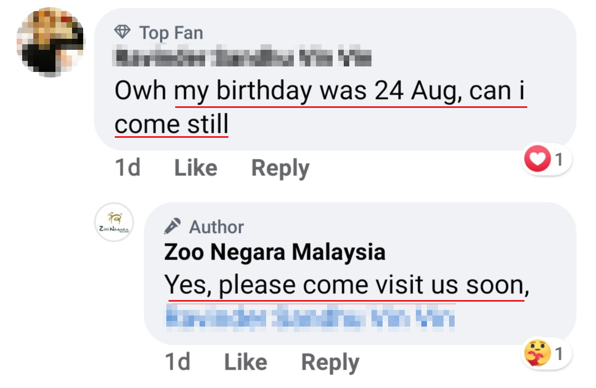Image resolution: width=596 pixels, height=388 pixels.
Task: Like the Zoo Negara Malaysia reply
Action: click(x=245, y=363)
